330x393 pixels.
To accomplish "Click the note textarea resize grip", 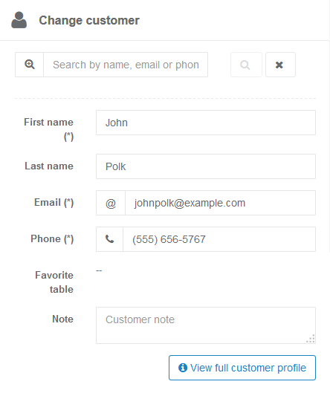I will click(311, 339).
